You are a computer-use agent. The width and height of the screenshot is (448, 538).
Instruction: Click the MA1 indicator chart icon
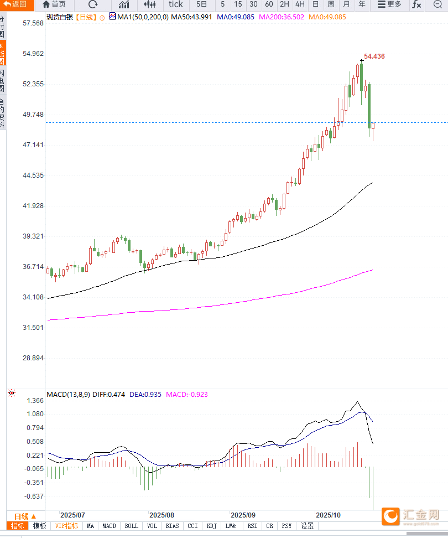tap(112, 17)
